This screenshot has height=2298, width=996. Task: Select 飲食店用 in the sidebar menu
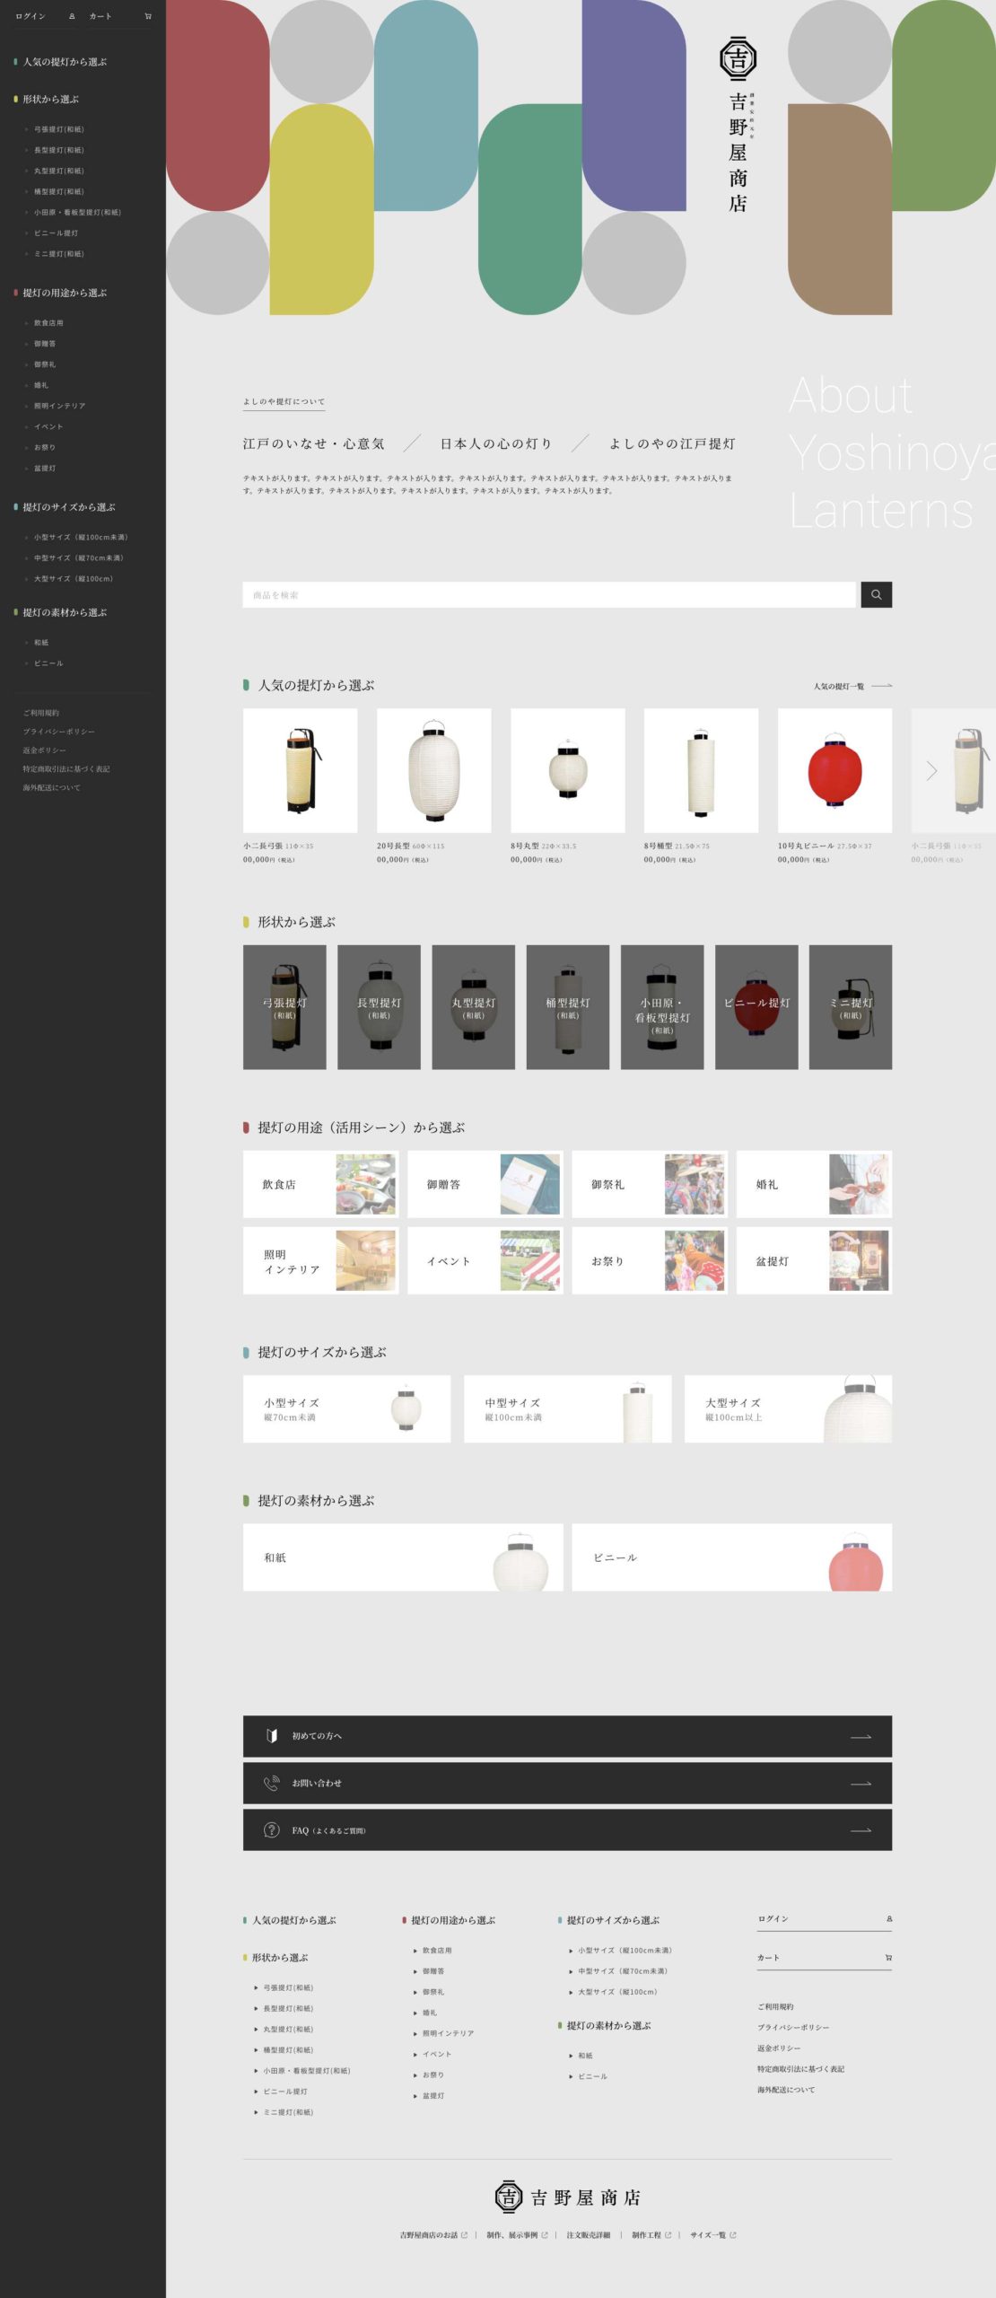click(x=48, y=323)
